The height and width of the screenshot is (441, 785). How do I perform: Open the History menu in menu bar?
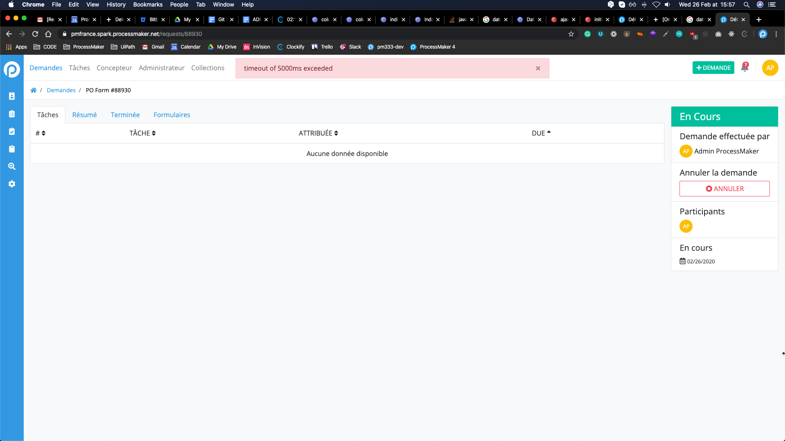(116, 4)
